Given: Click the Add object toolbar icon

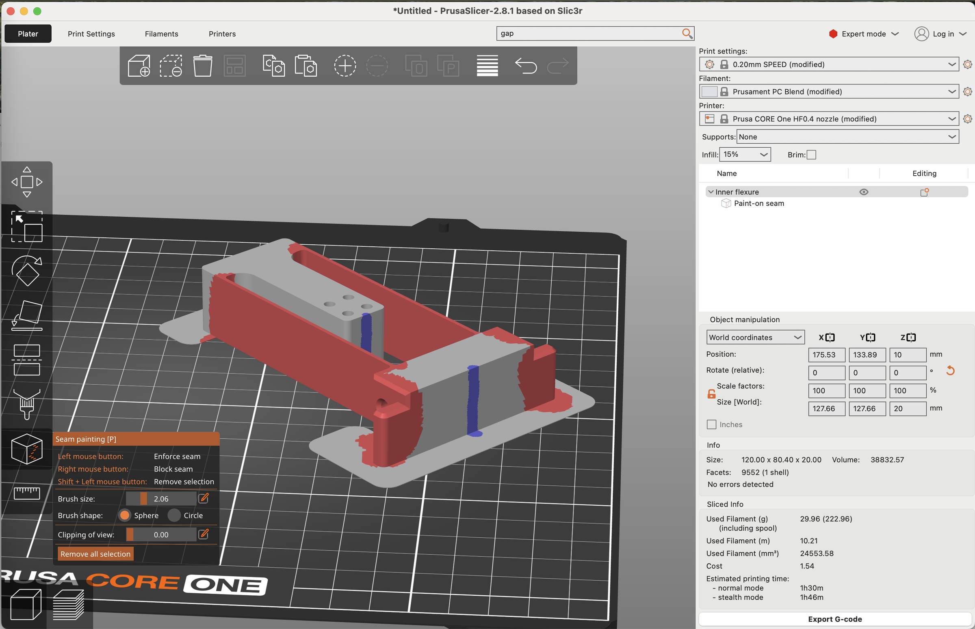Looking at the screenshot, I should point(139,66).
